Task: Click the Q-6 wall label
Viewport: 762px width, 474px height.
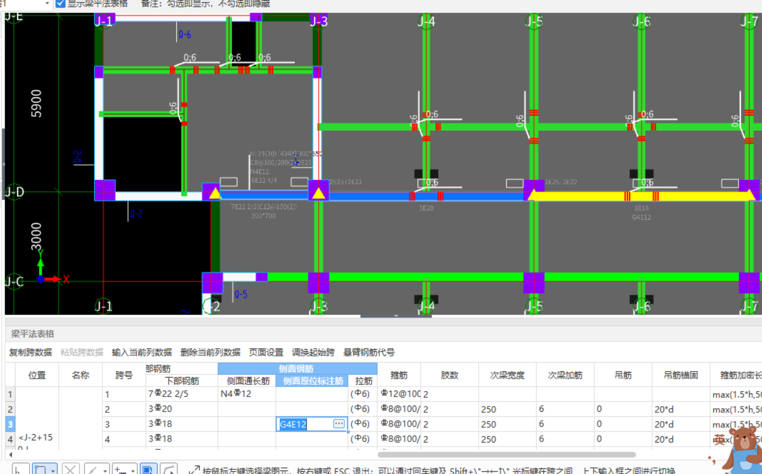Action: tap(185, 35)
